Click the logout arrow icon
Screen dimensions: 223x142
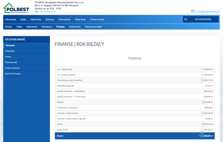tap(185, 19)
